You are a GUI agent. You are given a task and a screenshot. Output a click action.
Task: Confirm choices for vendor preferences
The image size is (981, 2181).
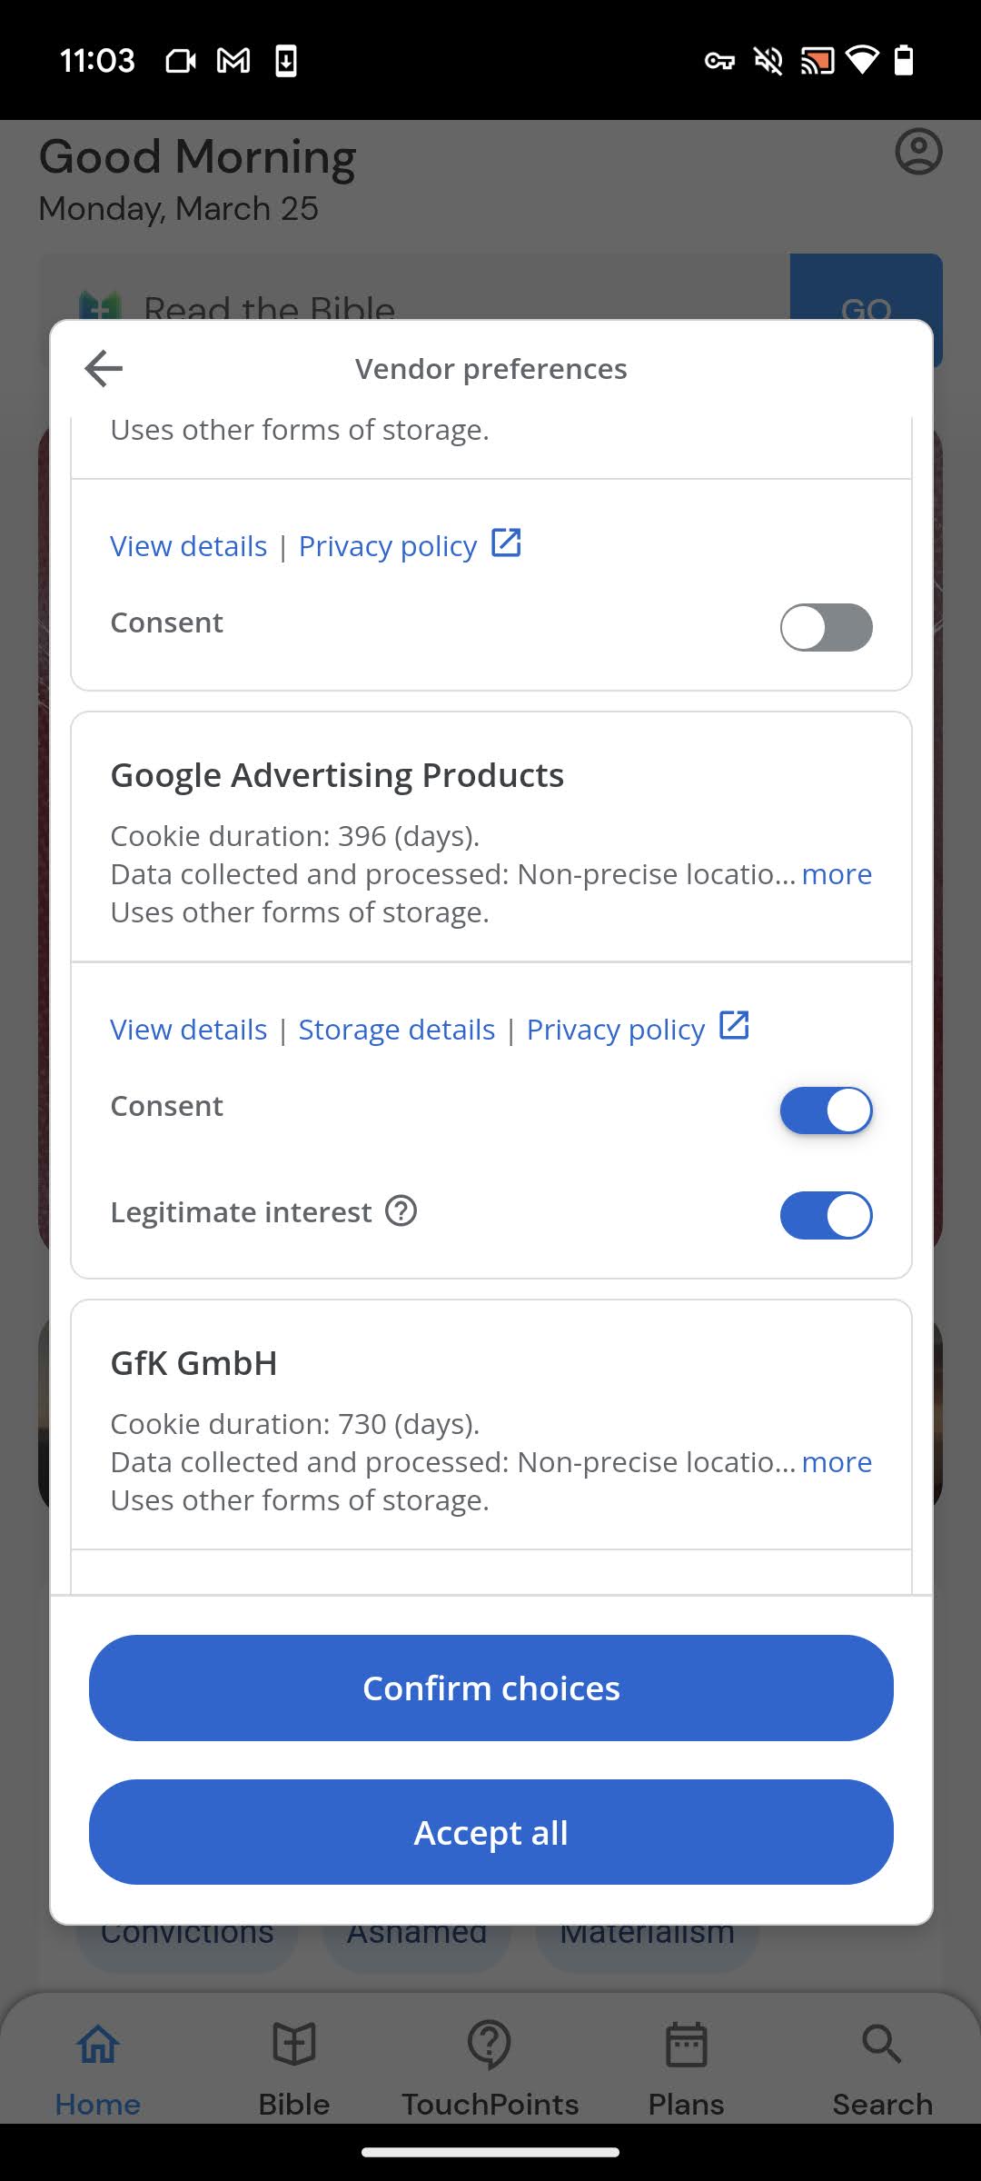coord(491,1688)
